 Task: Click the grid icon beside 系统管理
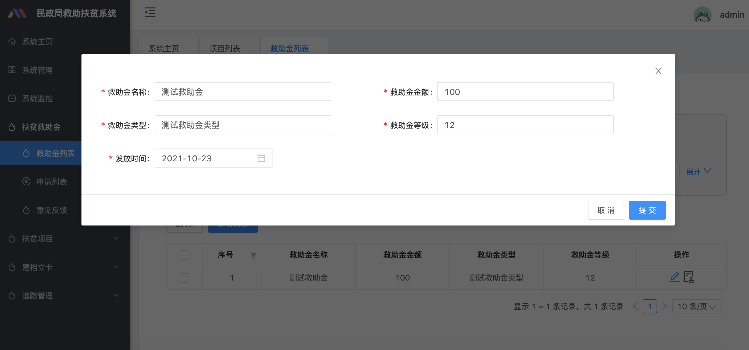tap(12, 69)
